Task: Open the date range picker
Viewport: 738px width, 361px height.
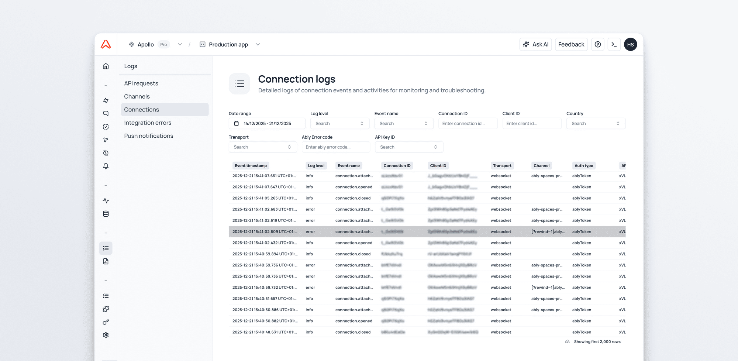Action: click(x=267, y=124)
